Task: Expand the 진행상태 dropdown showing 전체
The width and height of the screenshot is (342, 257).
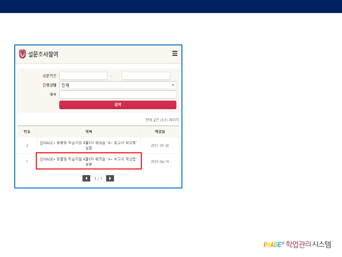Action: (x=117, y=85)
